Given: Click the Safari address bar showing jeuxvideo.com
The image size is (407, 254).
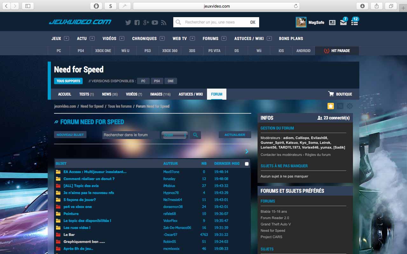Looking at the screenshot, I should coord(217,6).
